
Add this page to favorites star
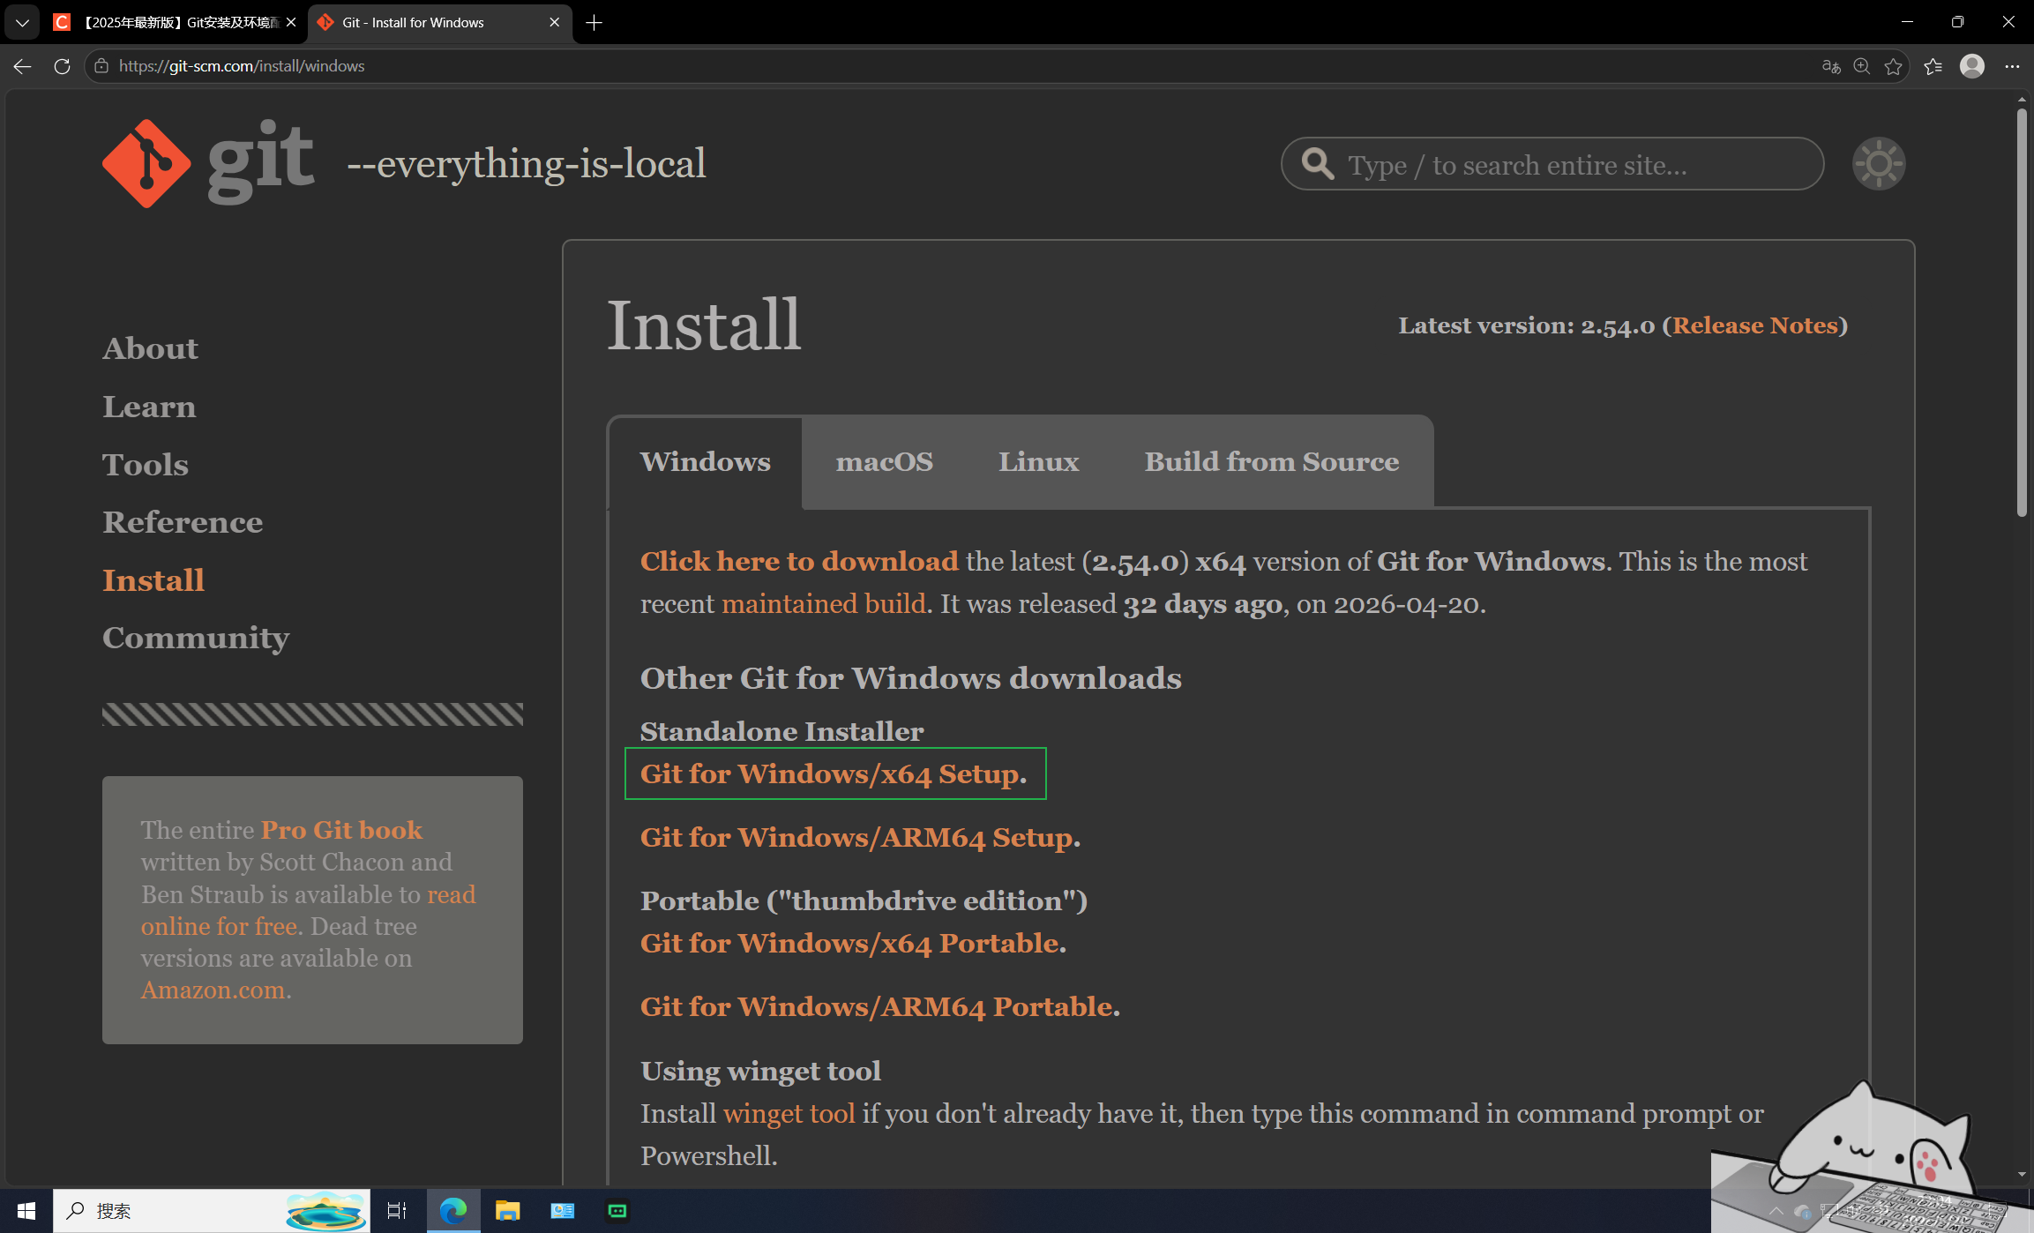[x=1893, y=66]
